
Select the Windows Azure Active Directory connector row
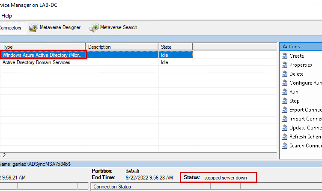(x=43, y=55)
